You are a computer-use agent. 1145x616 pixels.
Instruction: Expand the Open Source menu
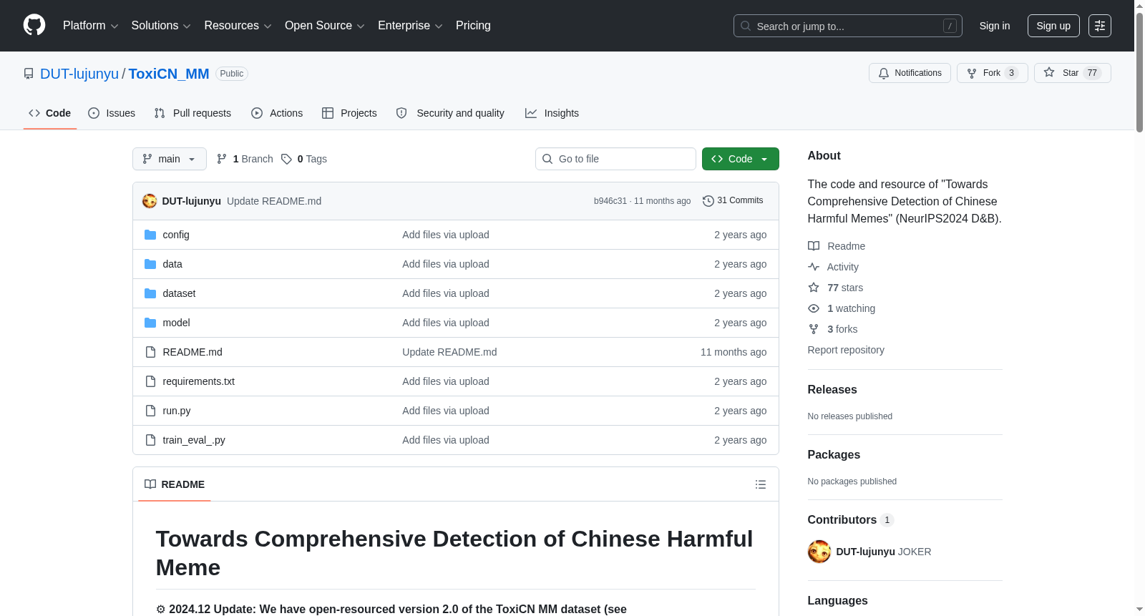pos(324,26)
